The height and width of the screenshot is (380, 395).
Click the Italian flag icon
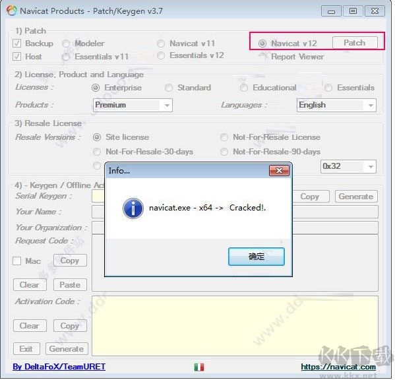(x=199, y=367)
